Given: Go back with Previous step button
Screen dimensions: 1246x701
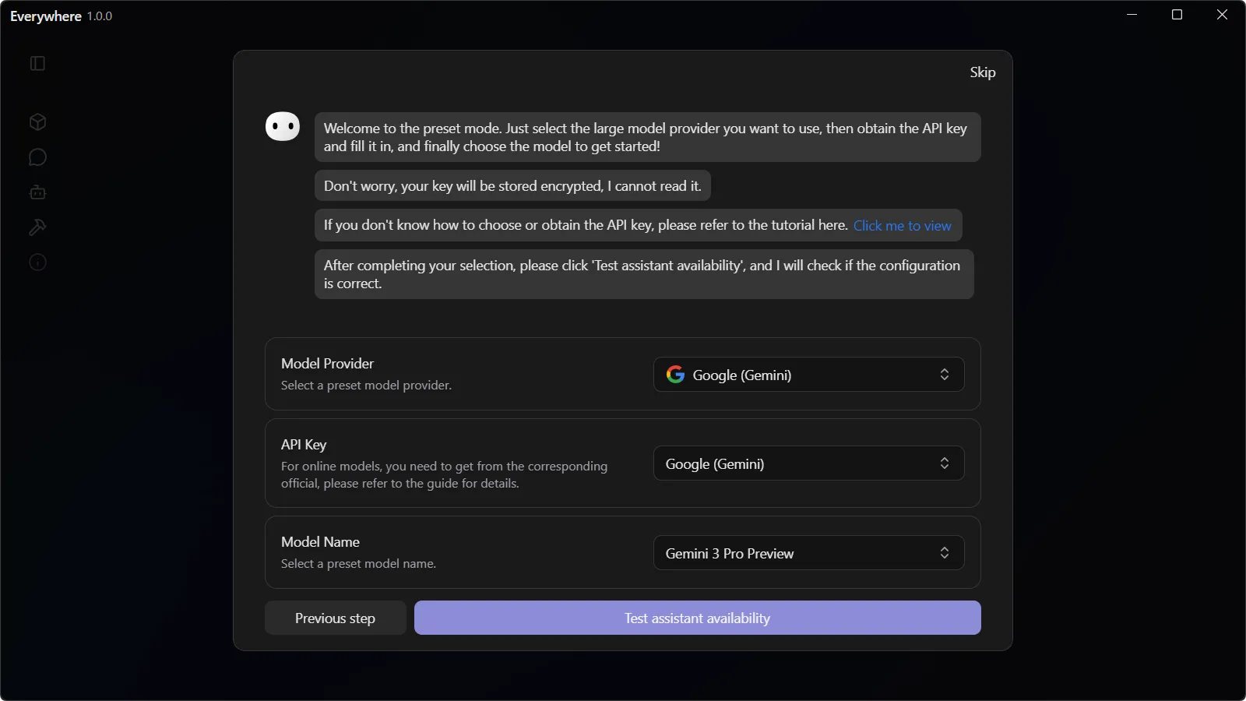Looking at the screenshot, I should (335, 618).
